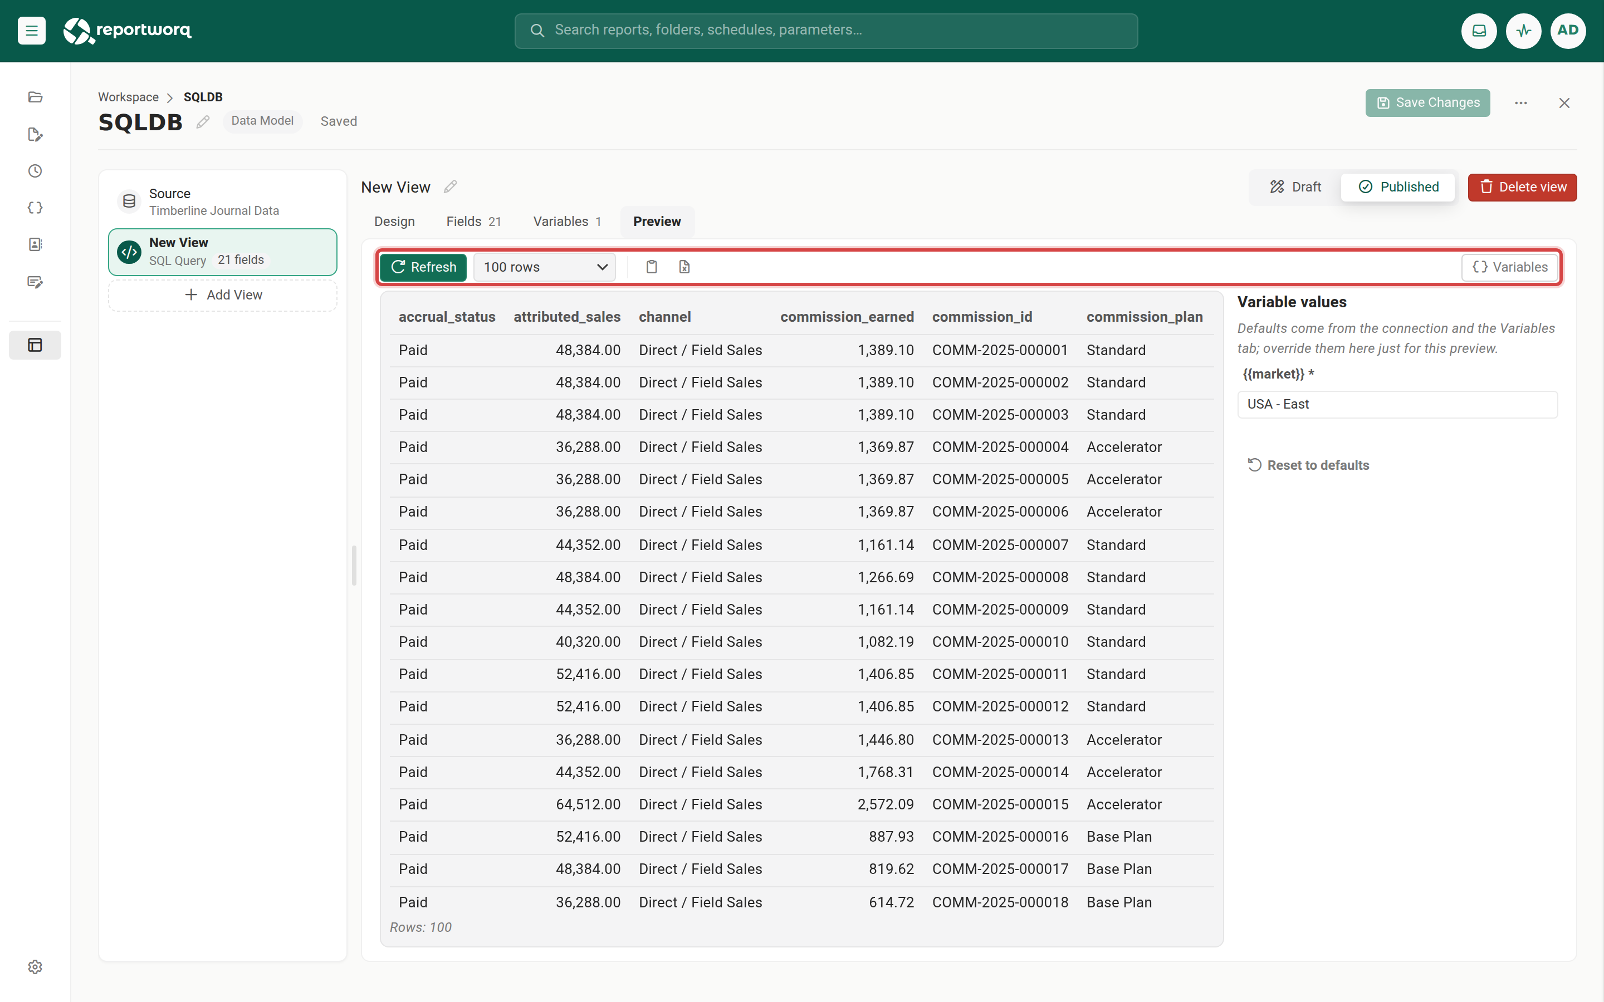
Task: Click the Data Model badge
Action: point(262,121)
